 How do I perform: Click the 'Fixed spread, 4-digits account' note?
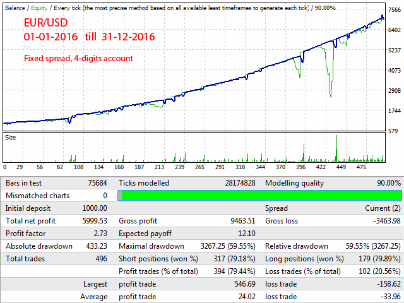pos(78,58)
